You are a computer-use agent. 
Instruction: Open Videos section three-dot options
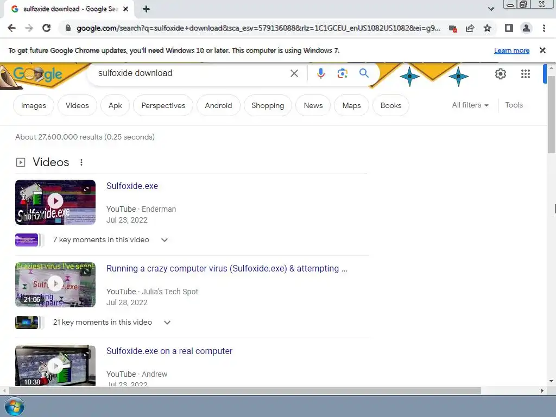click(x=81, y=162)
